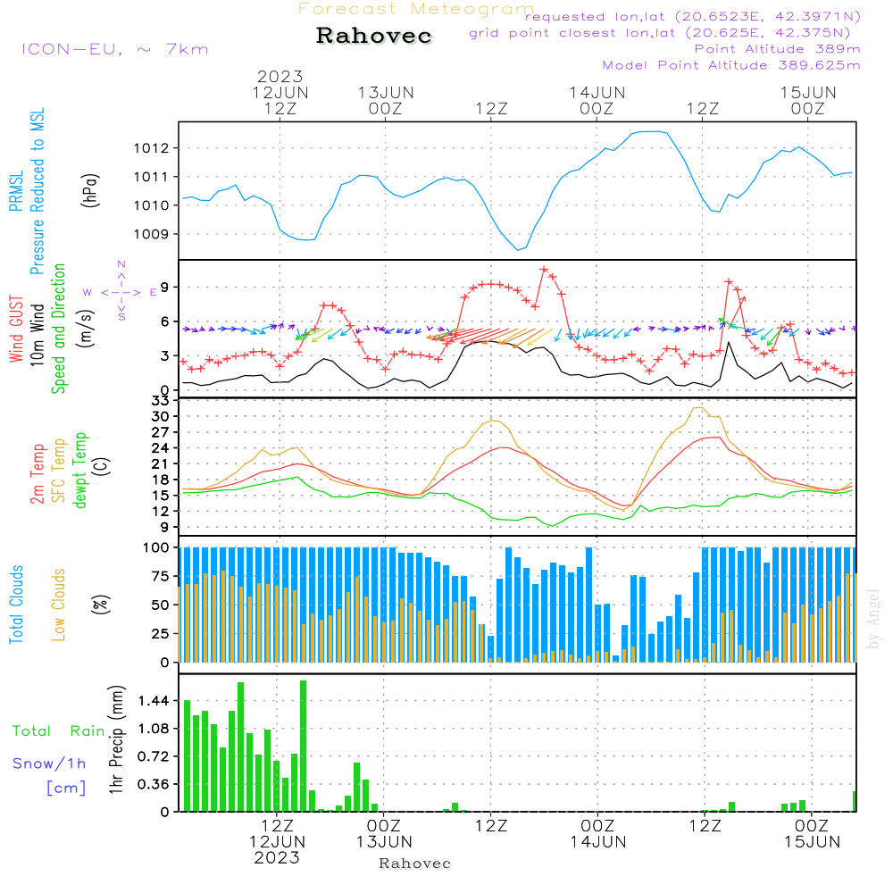The width and height of the screenshot is (893, 893).
Task: Click the '(C)' temperature unit label
Action: coord(102,466)
